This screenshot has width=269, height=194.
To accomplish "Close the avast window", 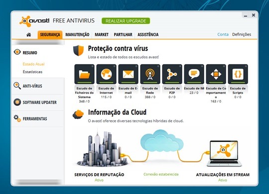I will point(254,15).
